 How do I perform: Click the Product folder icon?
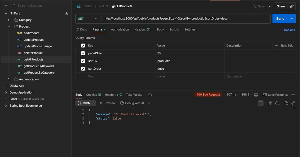[x=16, y=26]
